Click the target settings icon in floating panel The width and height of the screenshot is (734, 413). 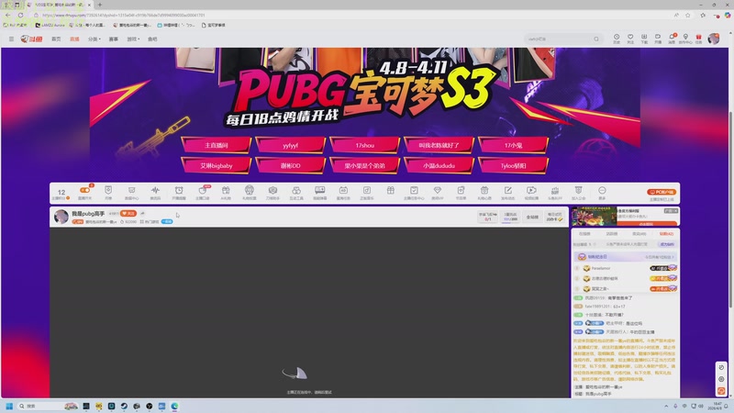pyautogui.click(x=721, y=379)
